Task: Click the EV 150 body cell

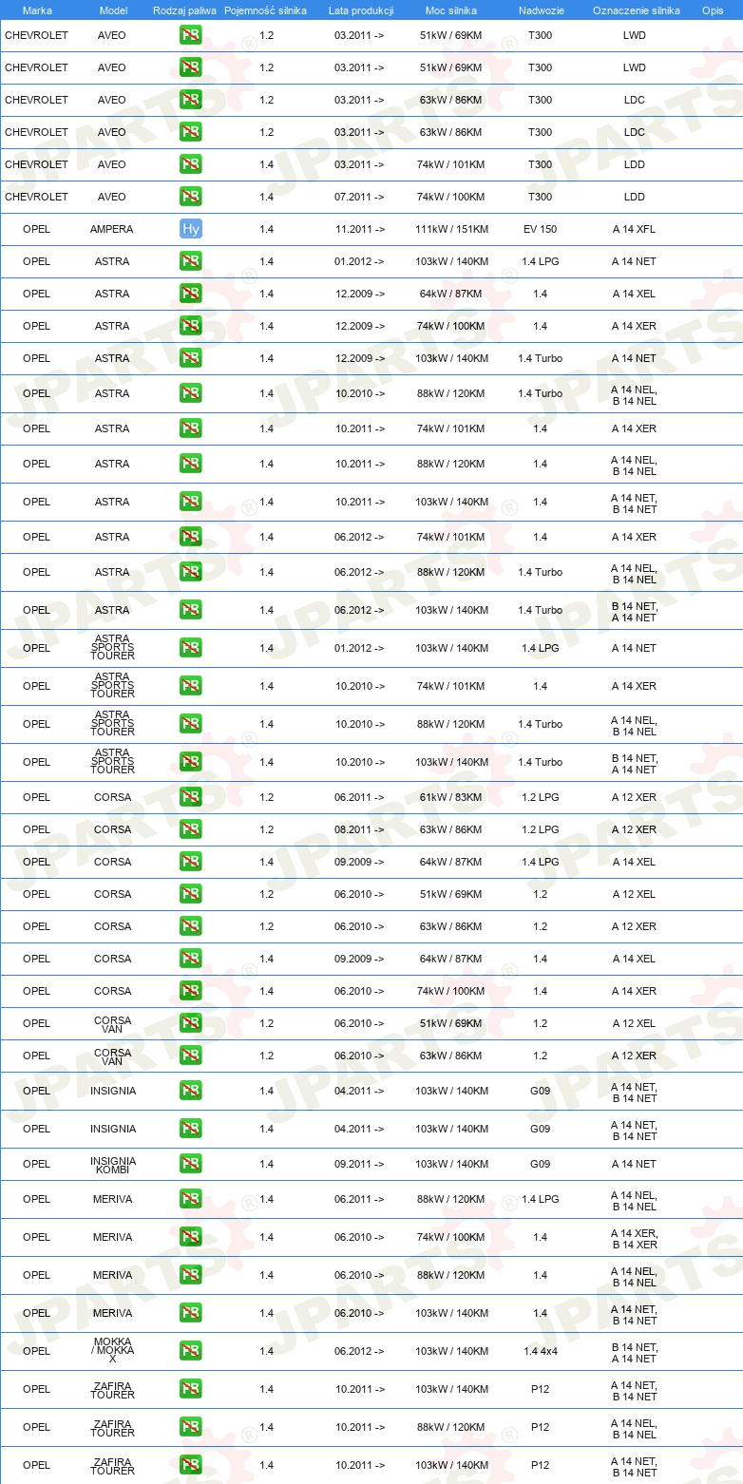Action: pos(540,229)
